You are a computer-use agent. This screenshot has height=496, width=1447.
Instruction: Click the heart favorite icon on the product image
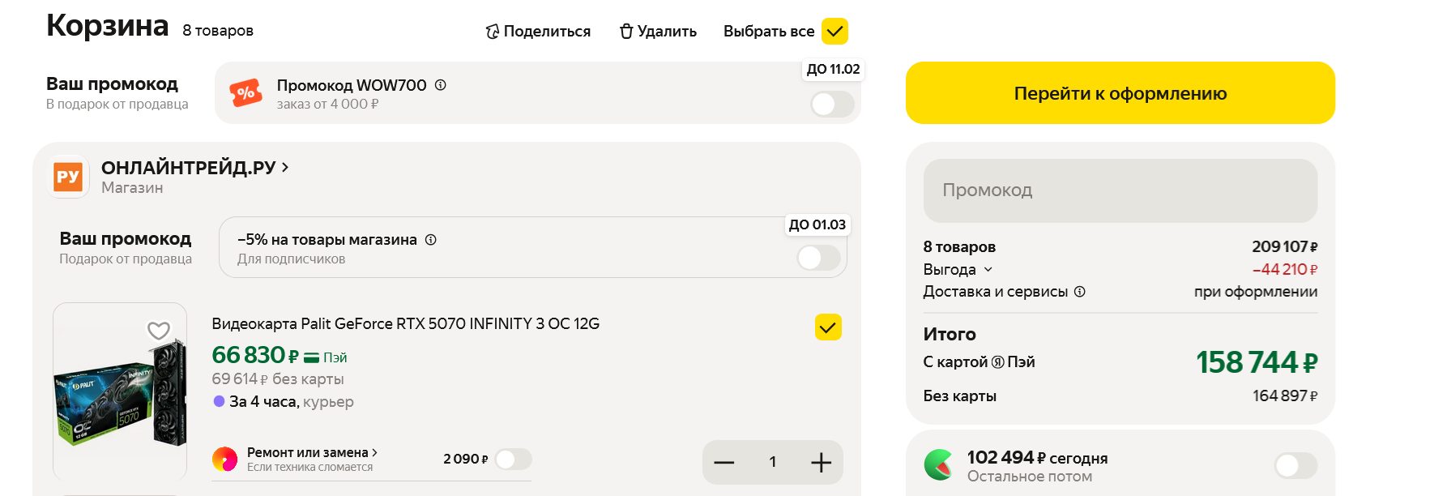point(159,330)
